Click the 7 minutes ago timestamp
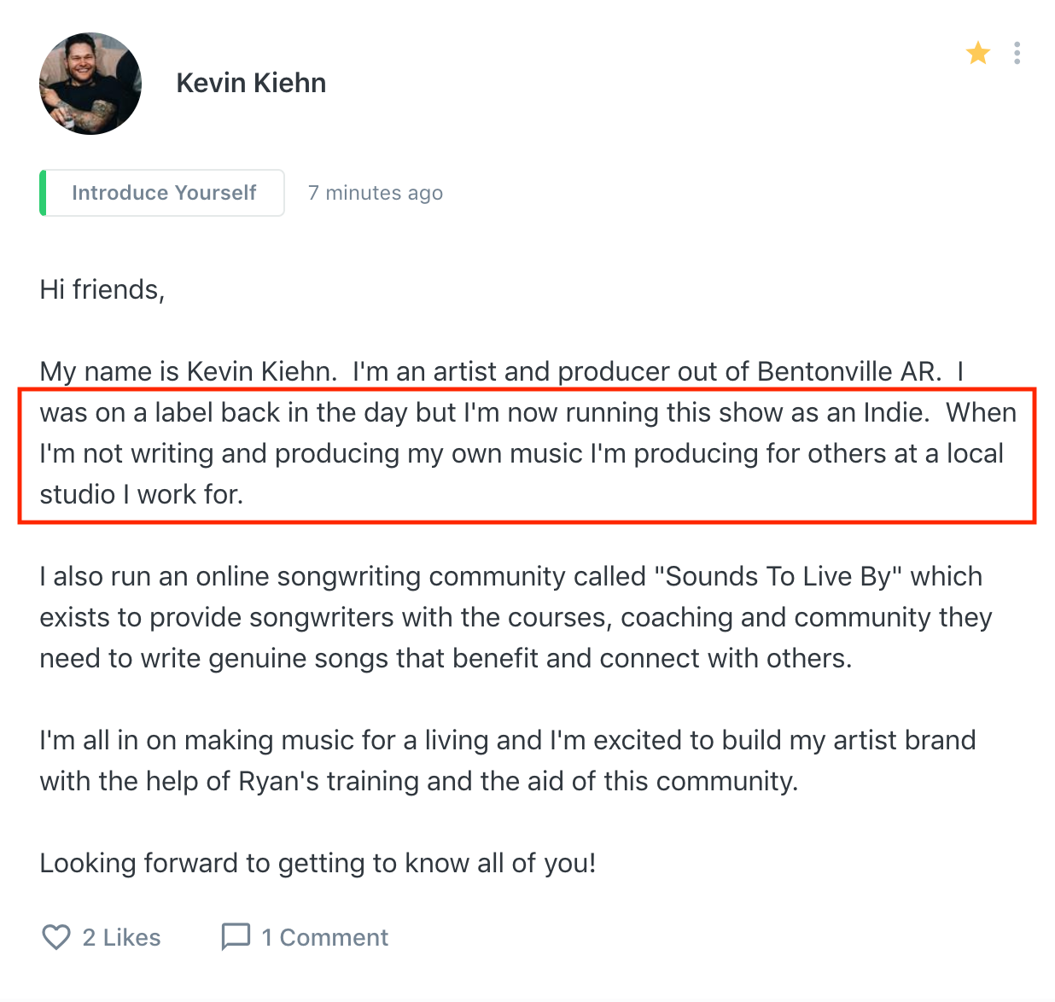The image size is (1055, 1002). pyautogui.click(x=376, y=193)
